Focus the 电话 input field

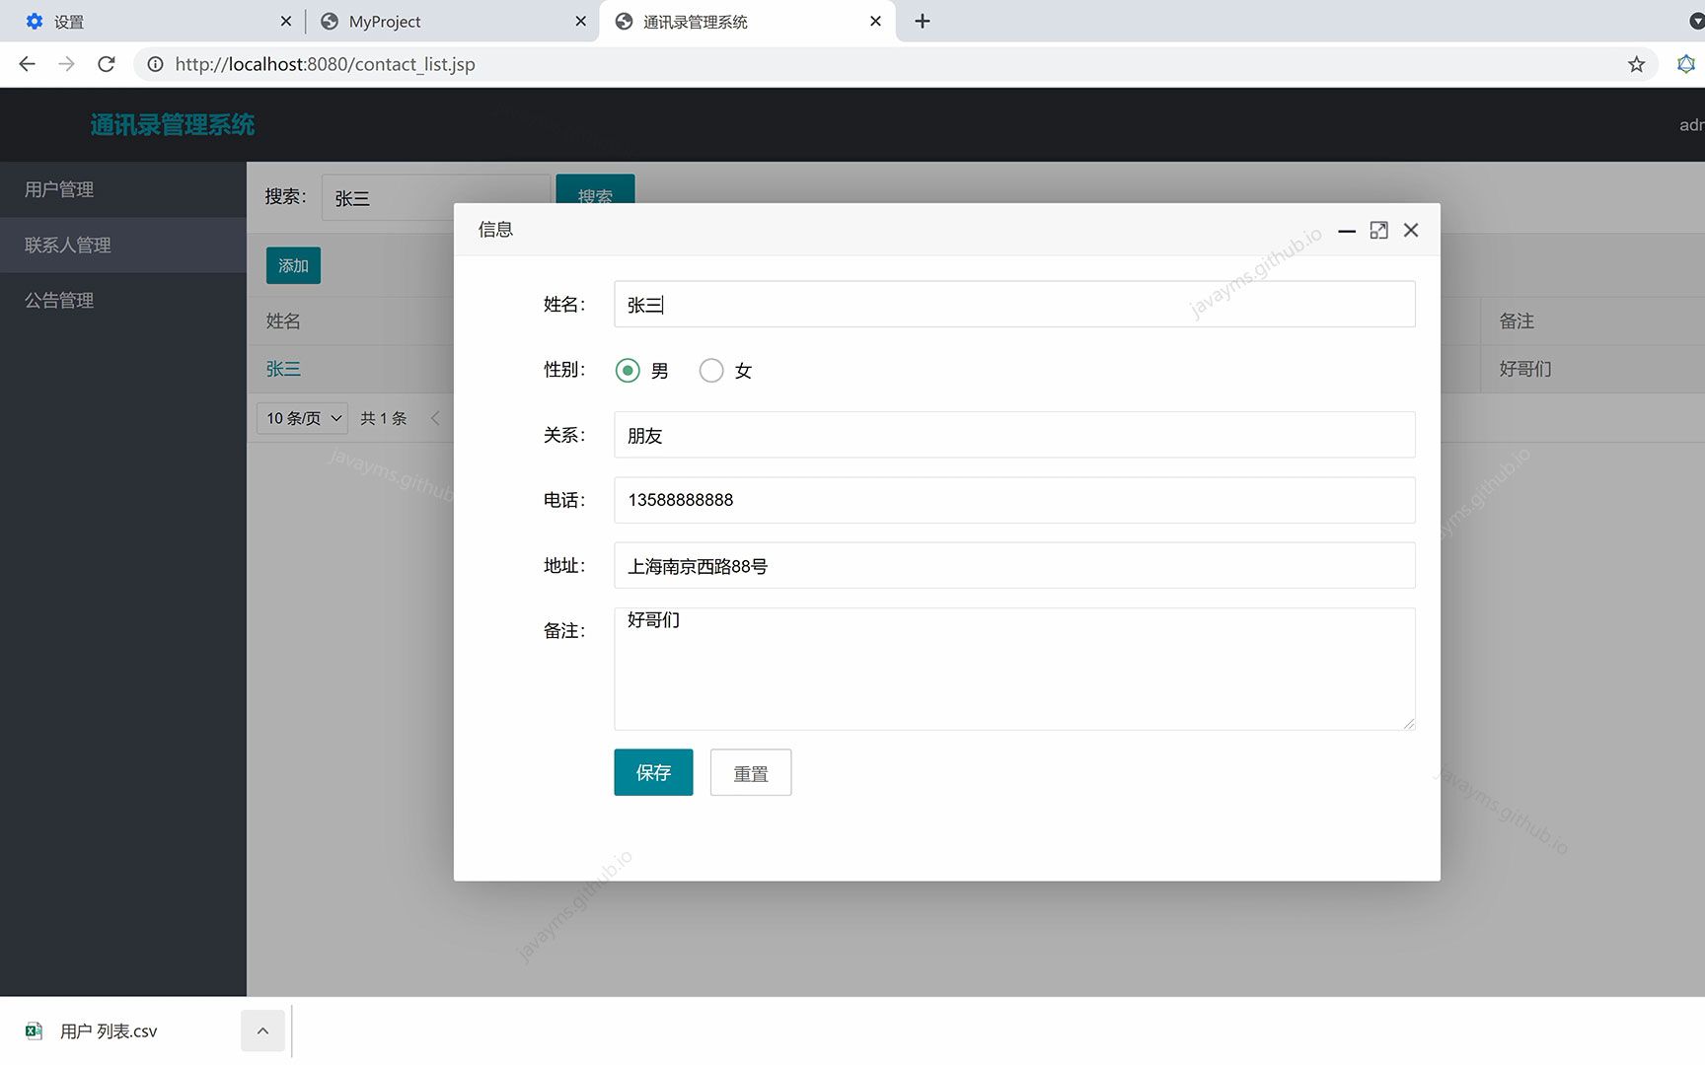pos(1014,500)
